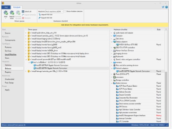
Task: Select the Intel(R) 82579V row in driver queue
Action: [67, 68]
